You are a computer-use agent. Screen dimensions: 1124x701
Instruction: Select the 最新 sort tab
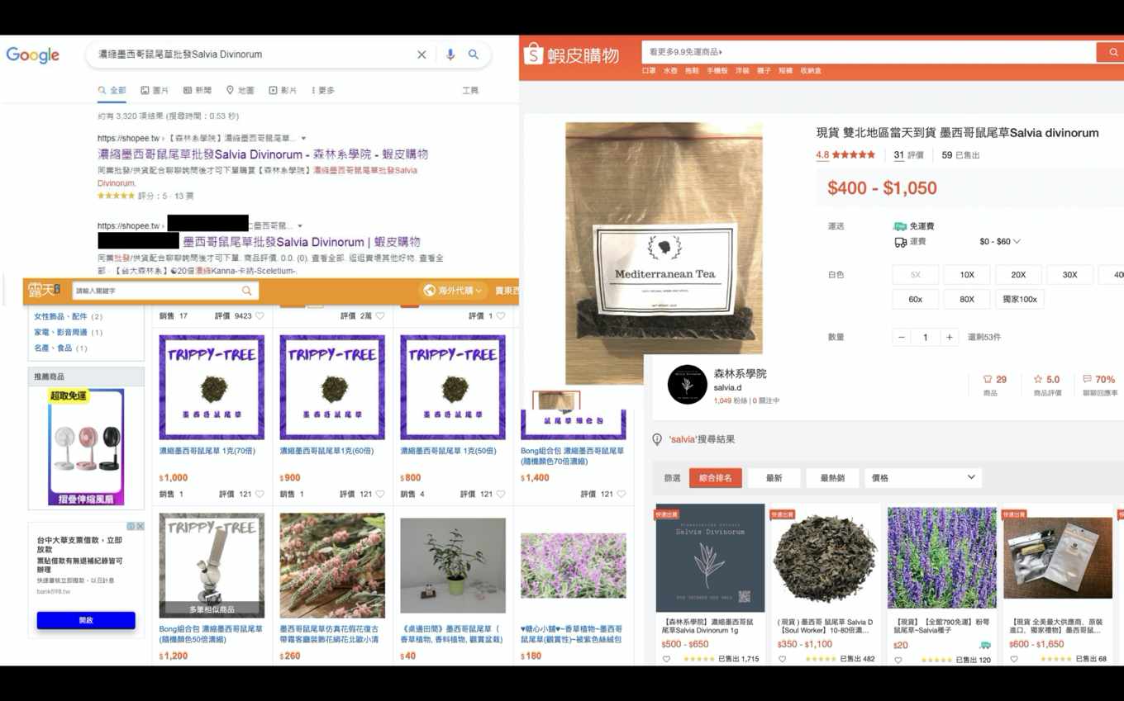point(774,477)
